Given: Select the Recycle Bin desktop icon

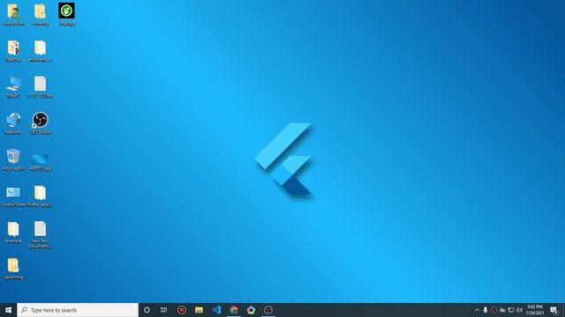Looking at the screenshot, I should [13, 159].
